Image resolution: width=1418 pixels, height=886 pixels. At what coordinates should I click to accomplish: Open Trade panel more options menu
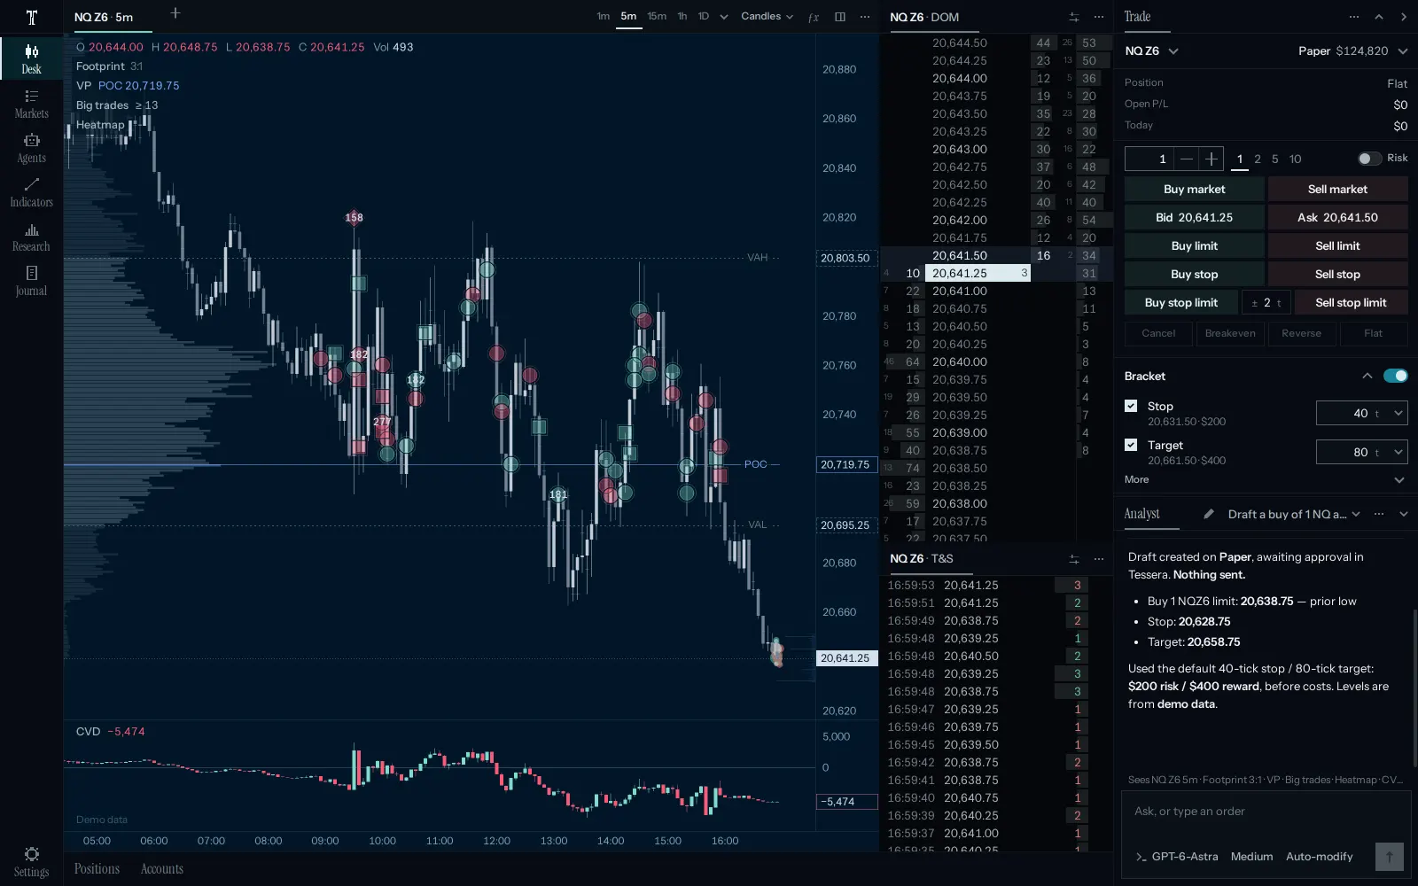pyautogui.click(x=1354, y=17)
